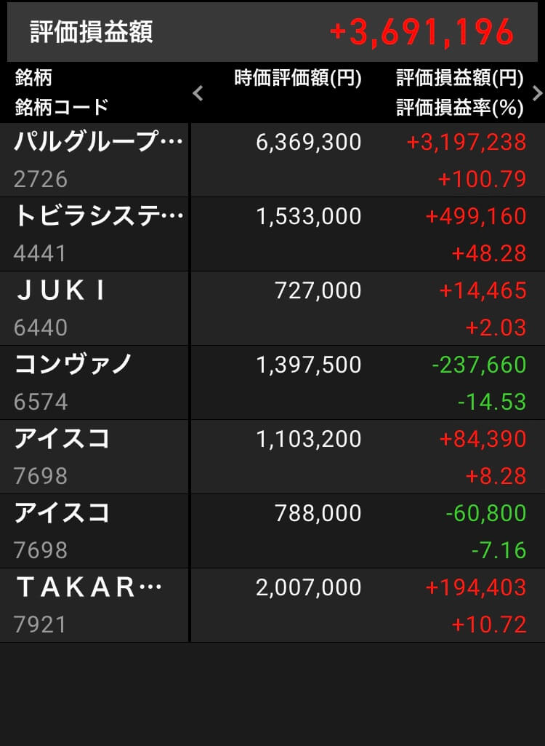Tap the +3,691,196 total profit figure
545x746 pixels.
[422, 32]
